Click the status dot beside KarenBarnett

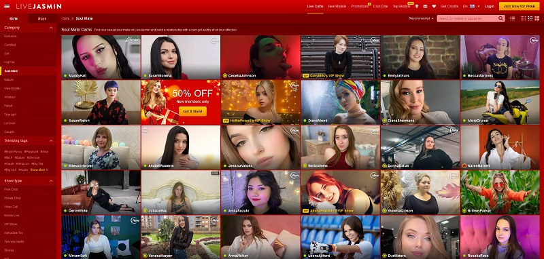(464, 165)
